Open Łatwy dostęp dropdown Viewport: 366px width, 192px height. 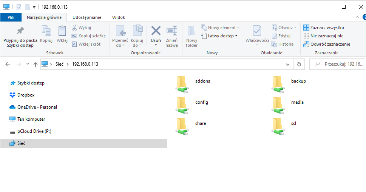219,36
